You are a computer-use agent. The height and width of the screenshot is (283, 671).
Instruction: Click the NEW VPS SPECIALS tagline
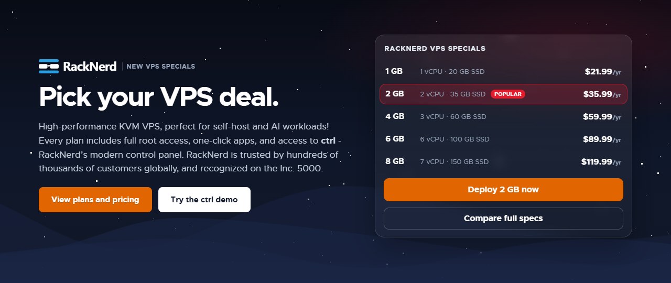click(160, 67)
